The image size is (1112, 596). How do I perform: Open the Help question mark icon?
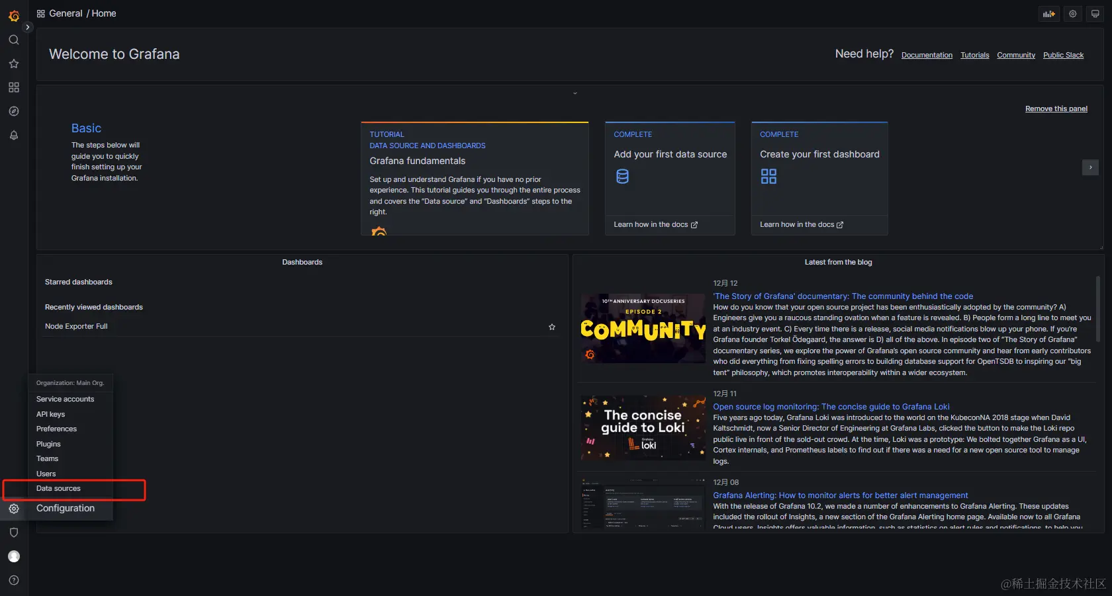pos(14,580)
